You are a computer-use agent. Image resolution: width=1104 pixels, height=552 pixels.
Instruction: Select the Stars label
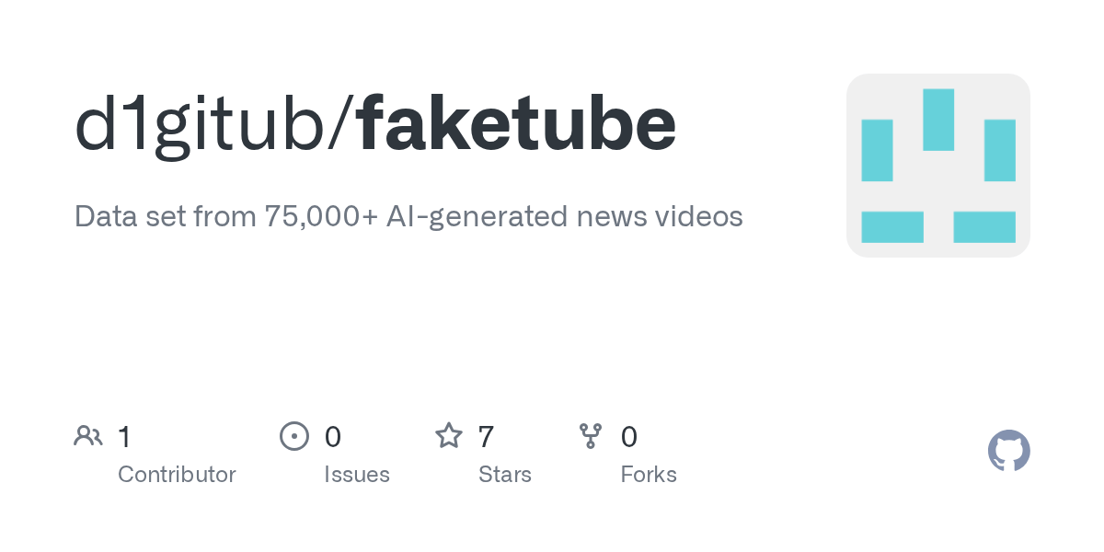tap(504, 475)
